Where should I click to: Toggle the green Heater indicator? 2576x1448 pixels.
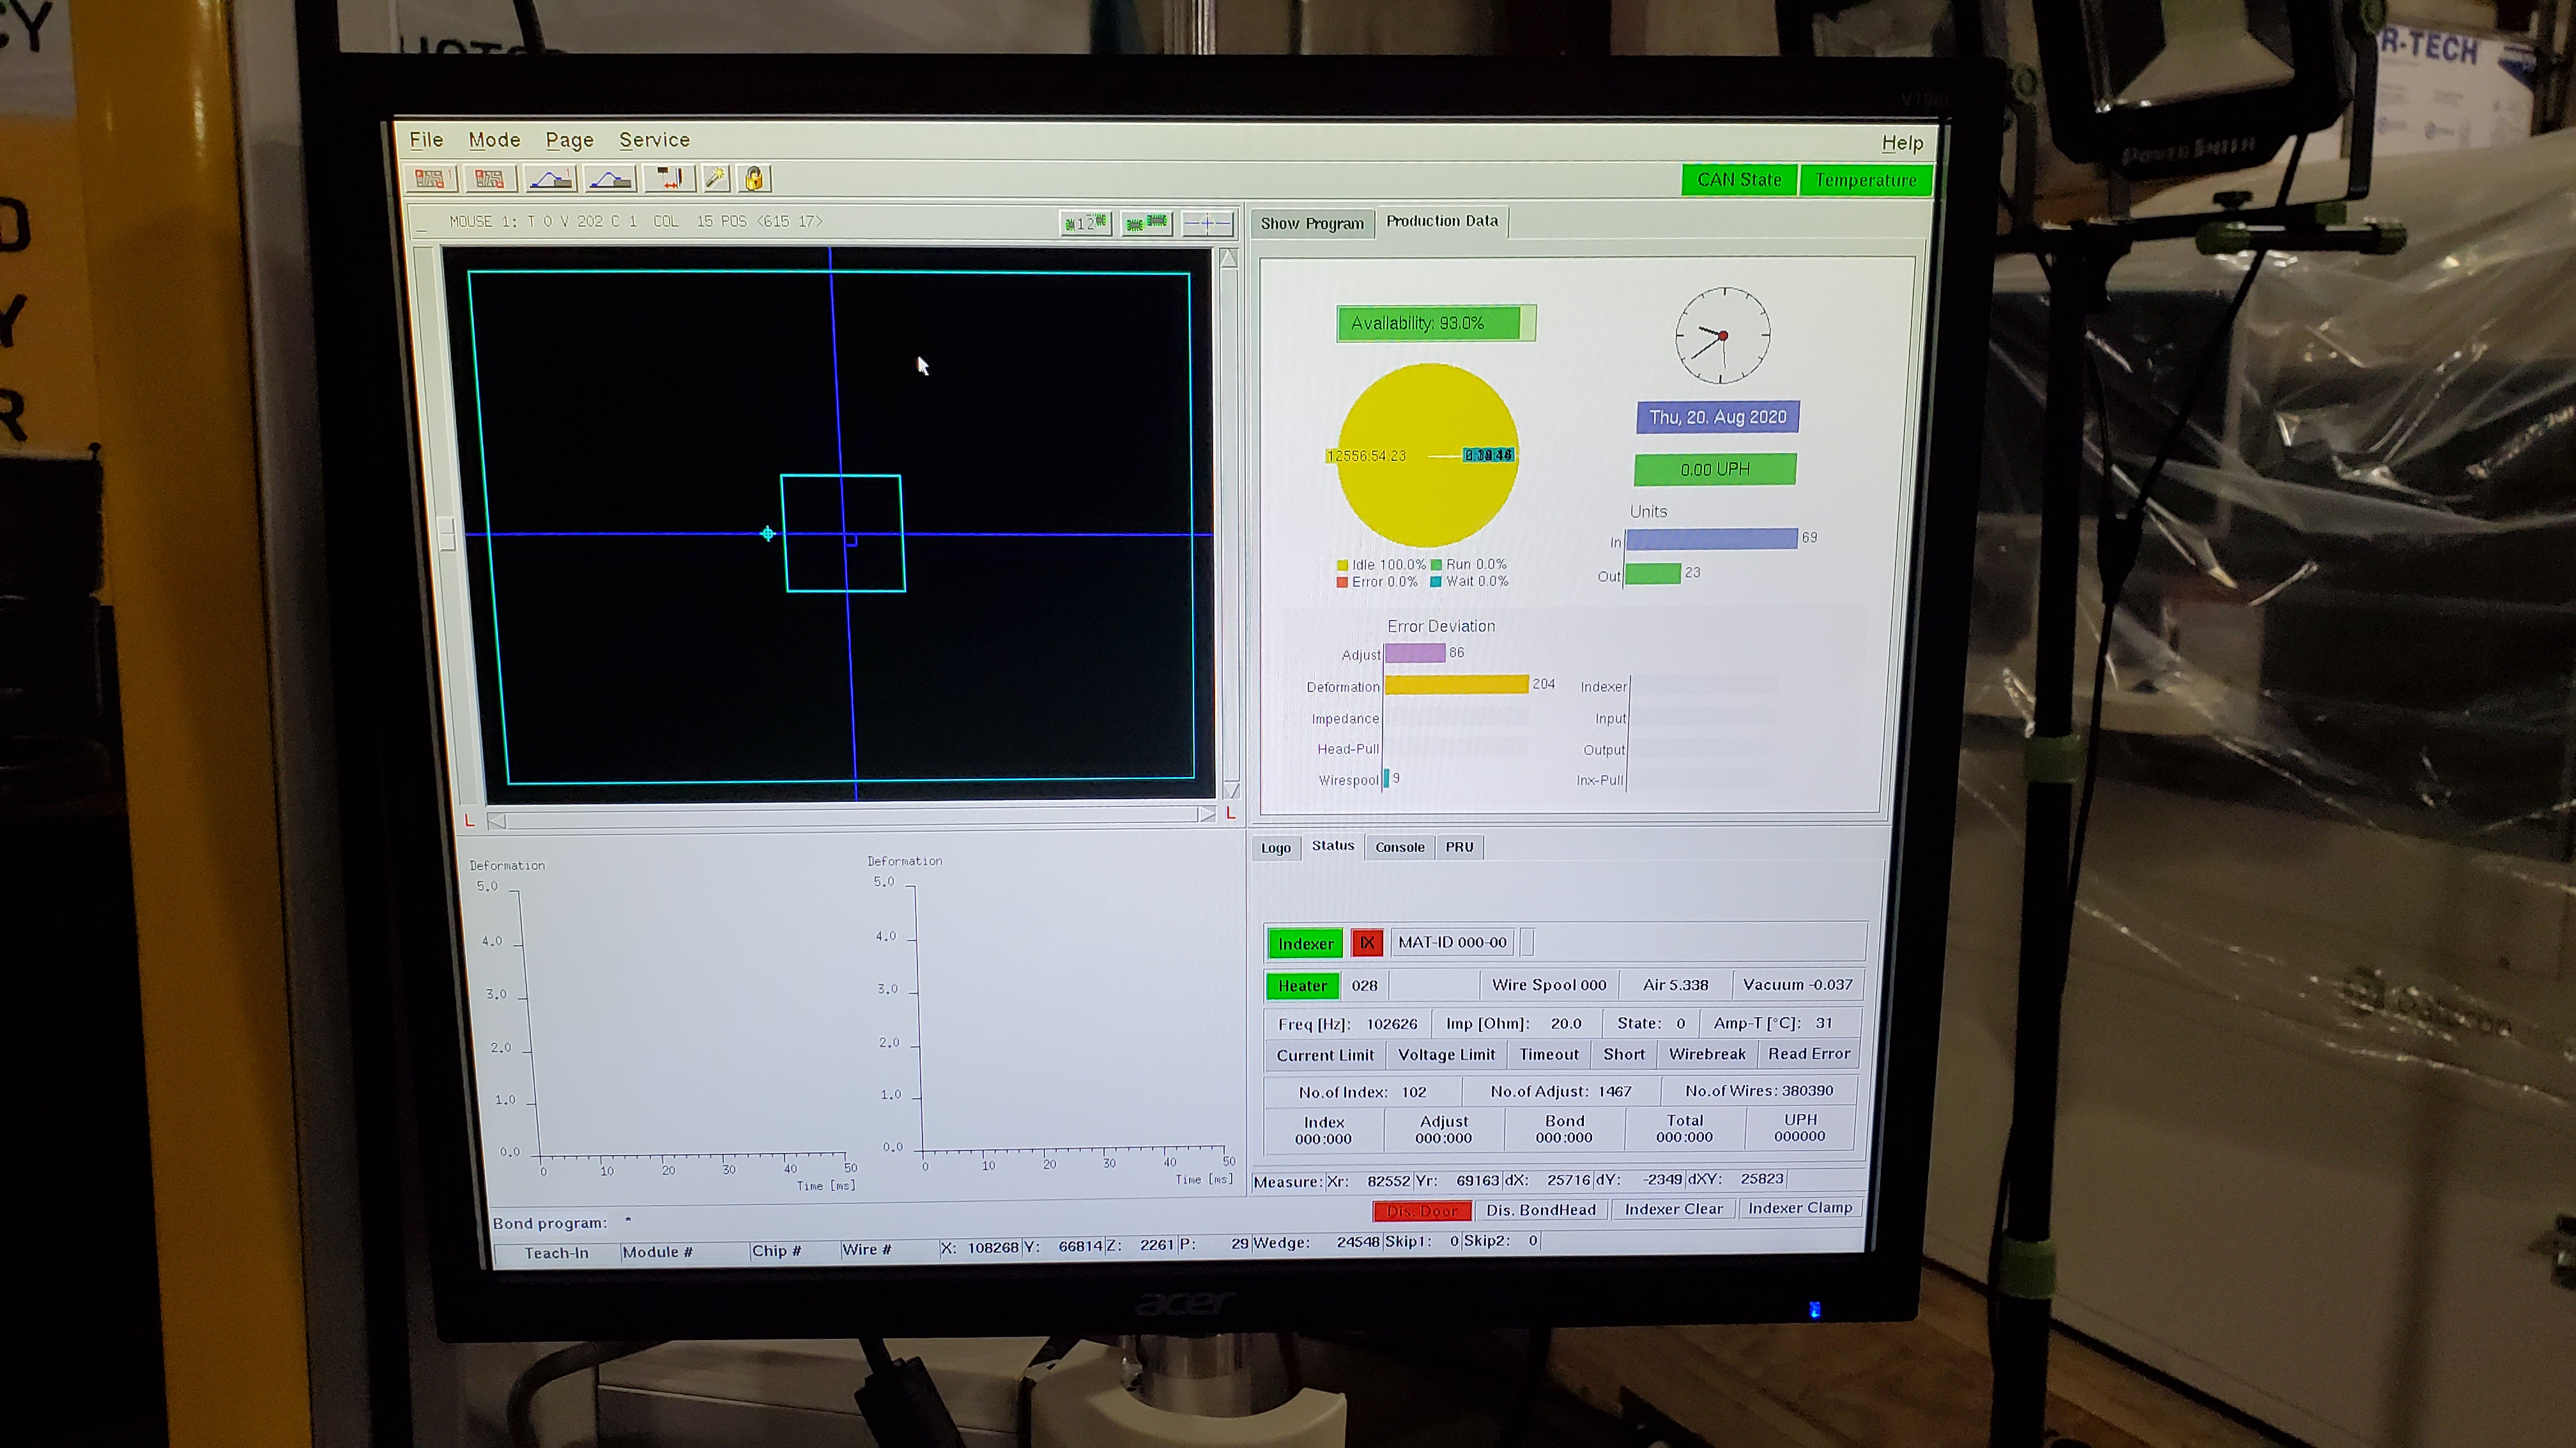coord(1302,985)
